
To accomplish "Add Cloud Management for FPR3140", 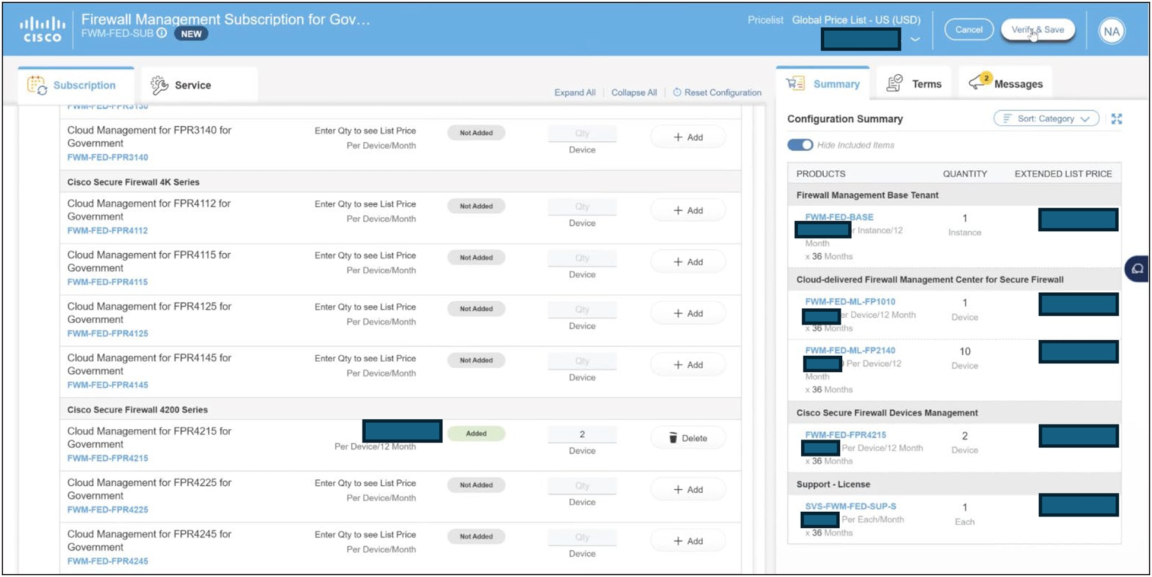I will (688, 137).
